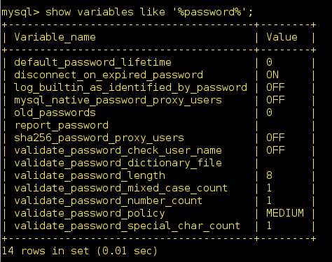Click validate_password_length variable name
This screenshot has height=262, width=332.
[90, 175]
